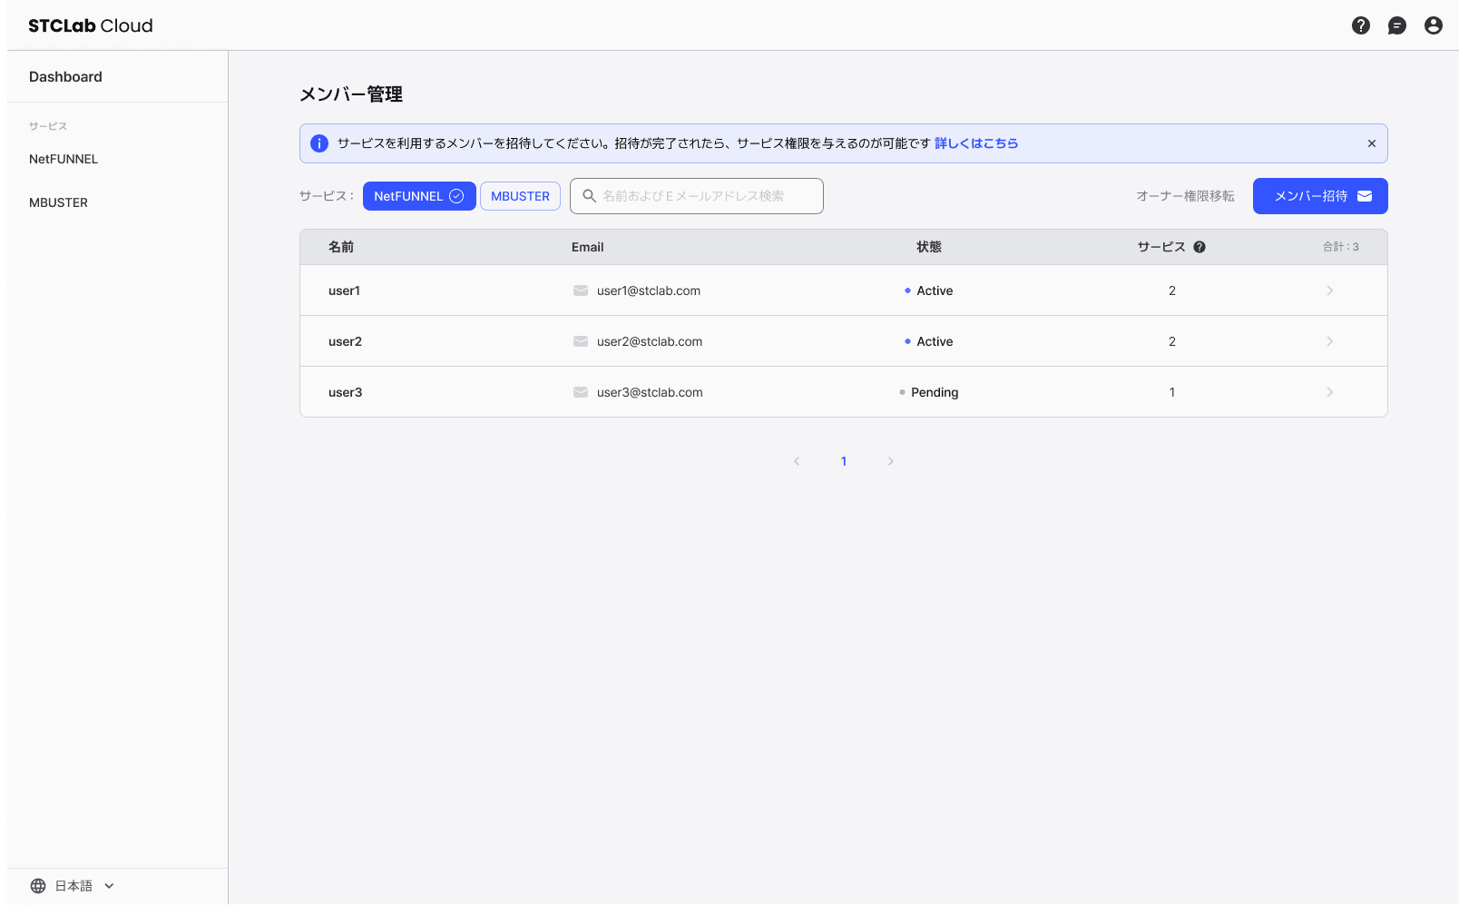Open the 詳しくはこちら details link
Image resolution: width=1459 pixels, height=915 pixels.
(x=976, y=143)
